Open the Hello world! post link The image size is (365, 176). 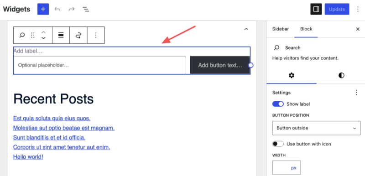pos(28,157)
